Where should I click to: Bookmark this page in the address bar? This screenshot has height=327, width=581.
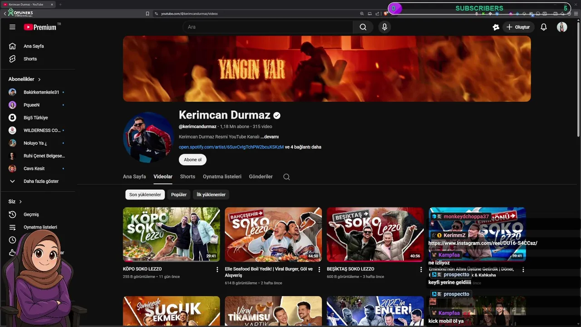pos(148,14)
